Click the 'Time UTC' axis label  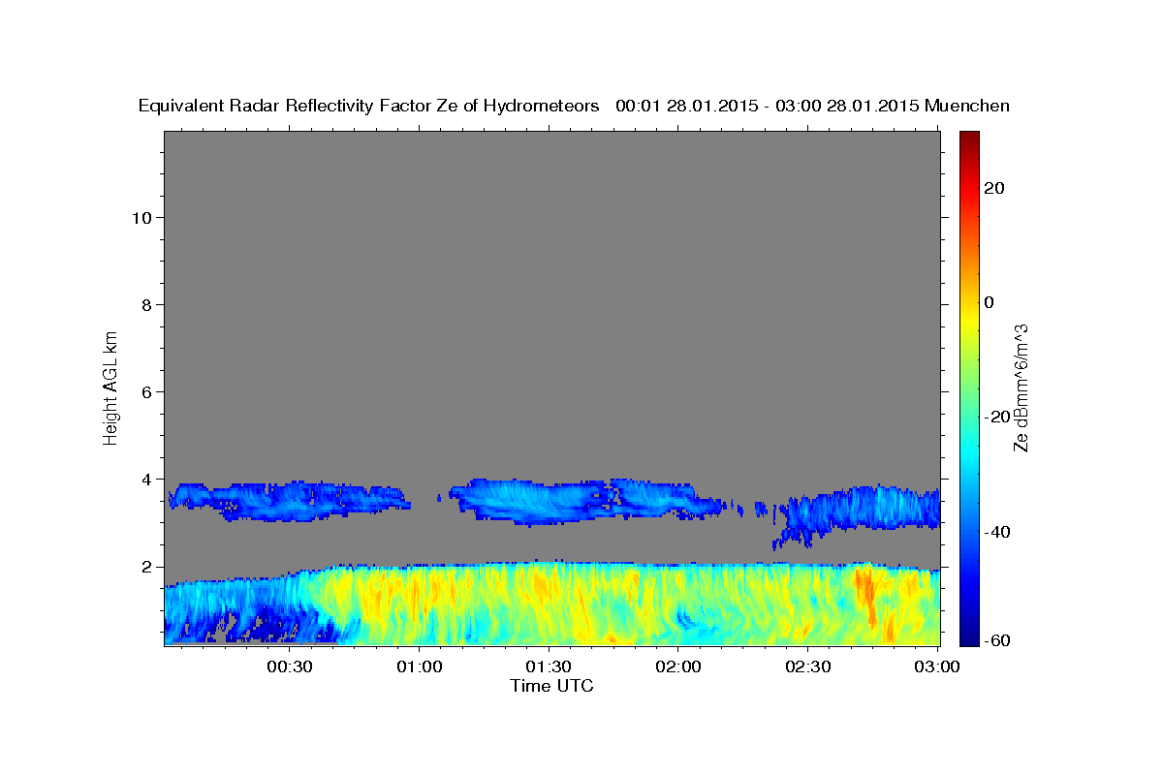[551, 686]
